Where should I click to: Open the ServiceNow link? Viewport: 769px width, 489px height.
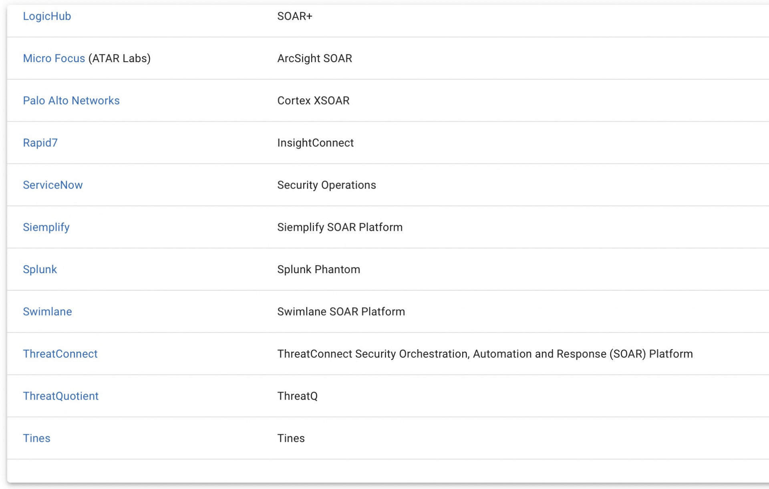53,185
